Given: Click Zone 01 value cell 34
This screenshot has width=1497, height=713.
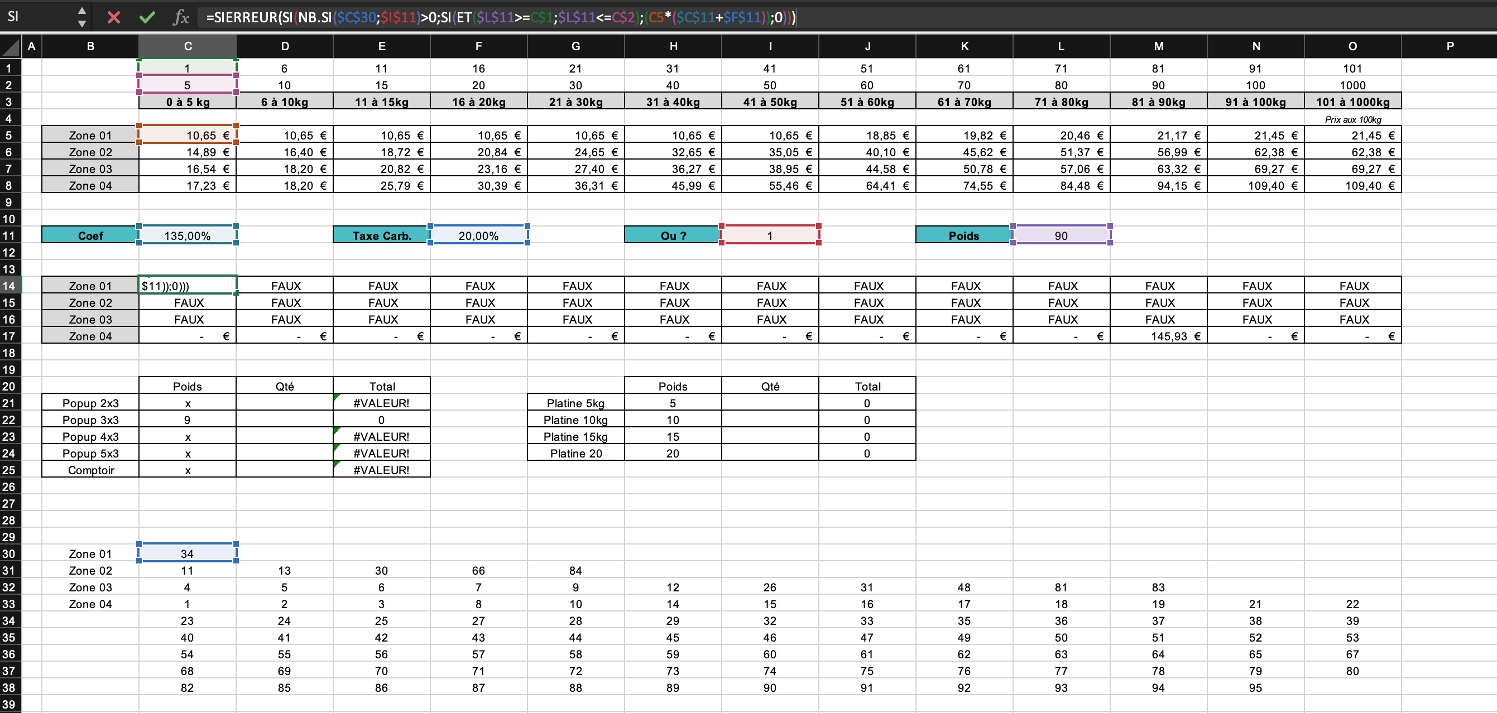Looking at the screenshot, I should [x=187, y=553].
